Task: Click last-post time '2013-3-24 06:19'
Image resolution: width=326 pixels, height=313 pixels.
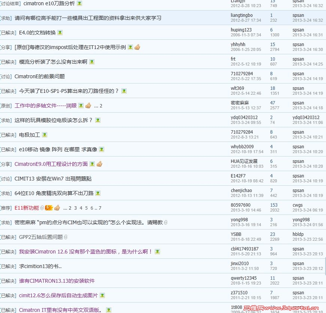Action: click(308, 210)
